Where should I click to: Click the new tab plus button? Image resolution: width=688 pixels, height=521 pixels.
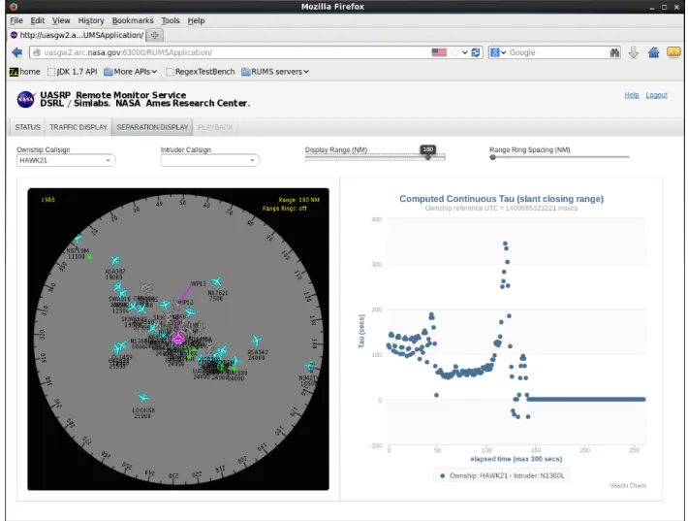pos(154,35)
